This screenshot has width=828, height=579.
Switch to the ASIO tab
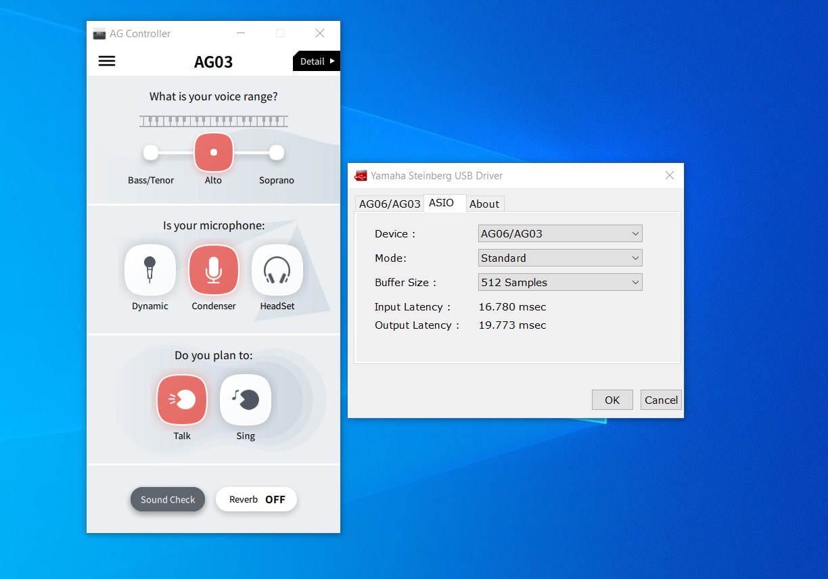pos(444,203)
